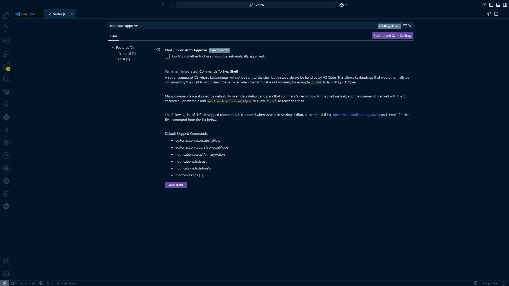
Task: Open the Remote Explorer sidebar icon
Action: [x=6, y=79]
